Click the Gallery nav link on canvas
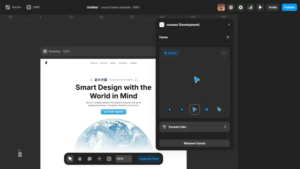This screenshot has width=300, height=169. point(113,63)
